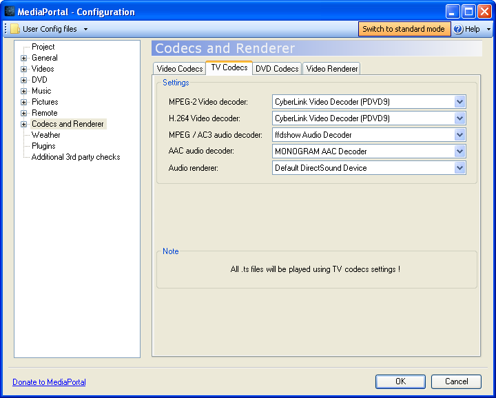This screenshot has width=496, height=398.
Task: Open the MPEG-2 Video decoder dropdown
Action: 459,102
